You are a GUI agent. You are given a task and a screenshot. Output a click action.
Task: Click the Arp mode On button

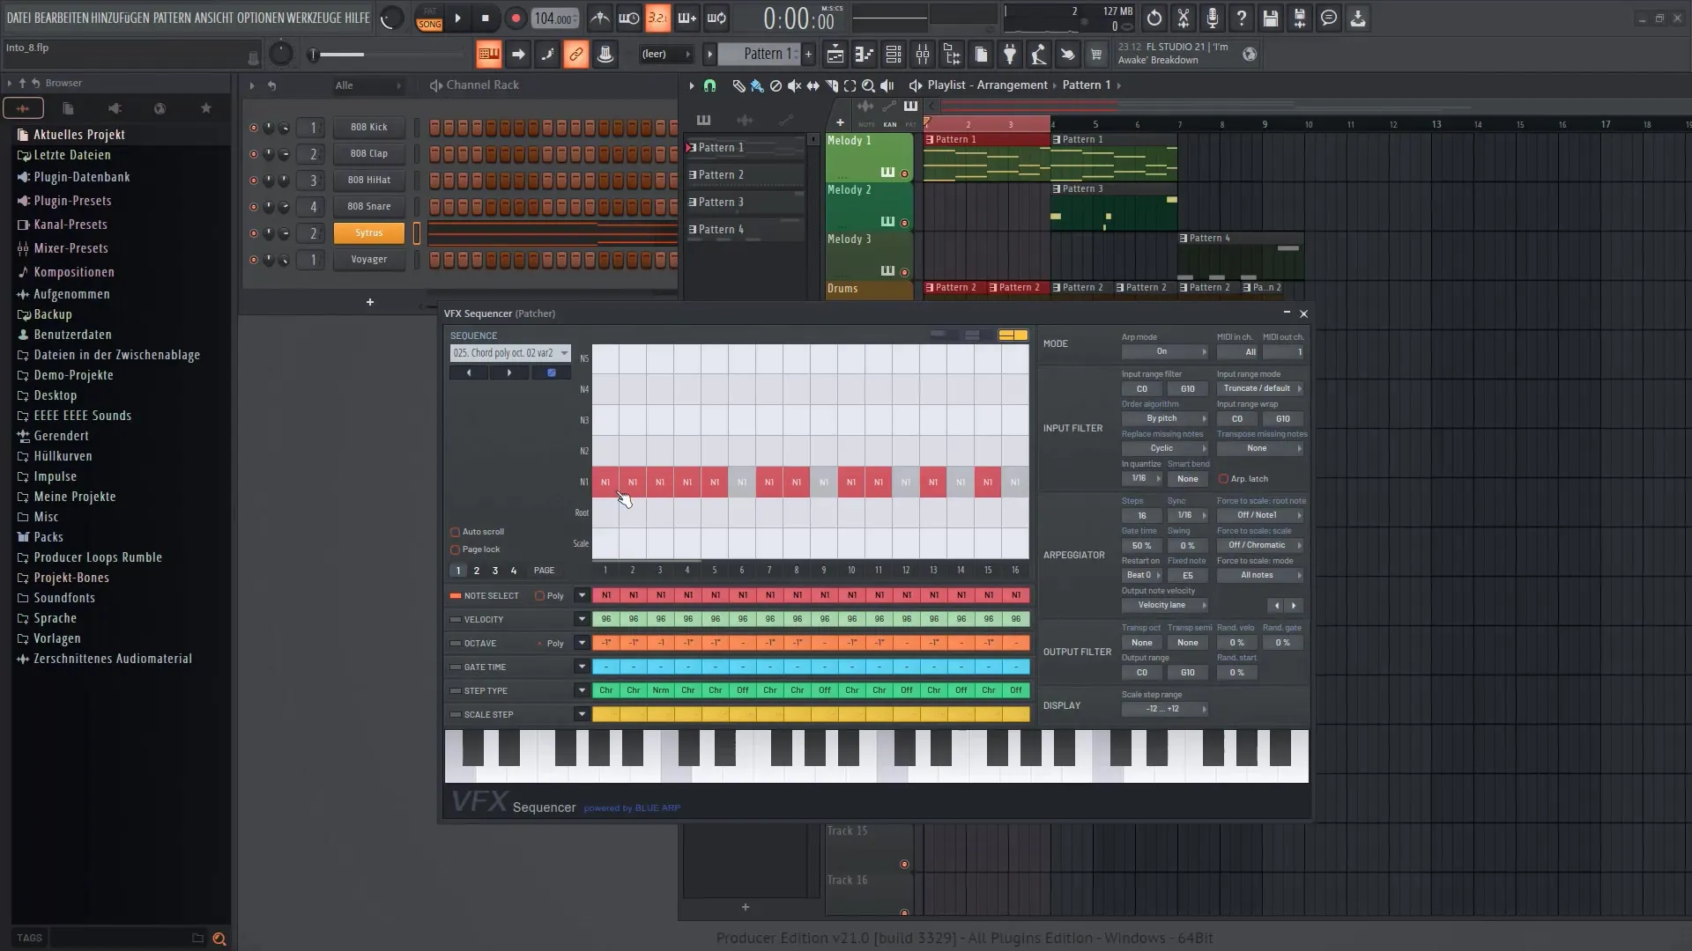pyautogui.click(x=1161, y=352)
